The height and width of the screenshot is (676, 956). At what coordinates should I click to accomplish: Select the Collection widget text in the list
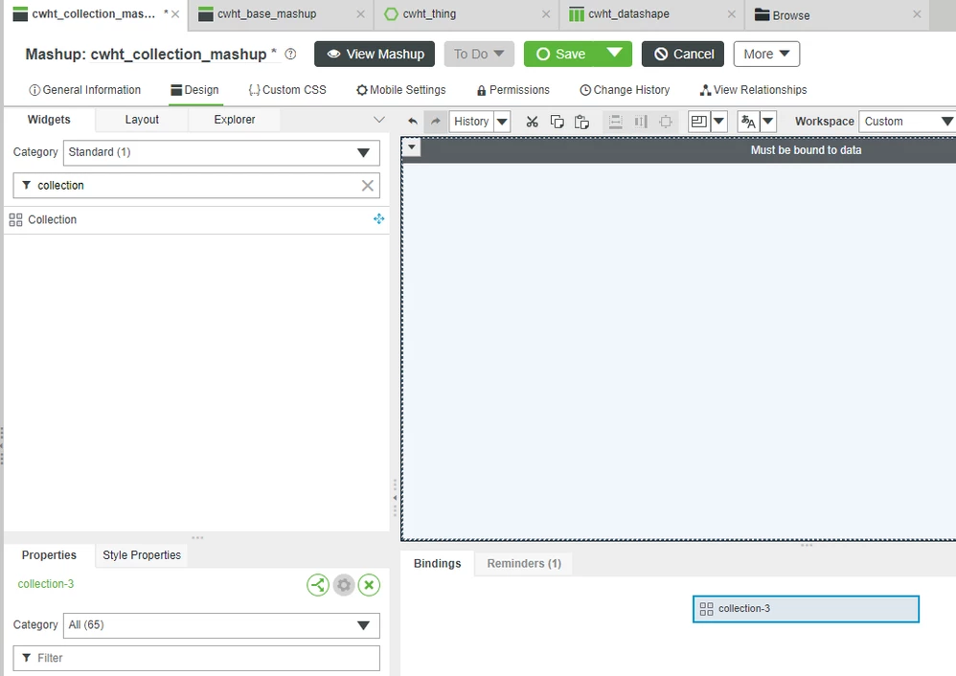(x=53, y=219)
